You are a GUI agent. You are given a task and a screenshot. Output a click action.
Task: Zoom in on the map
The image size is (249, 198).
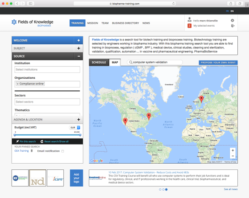[x=233, y=150]
